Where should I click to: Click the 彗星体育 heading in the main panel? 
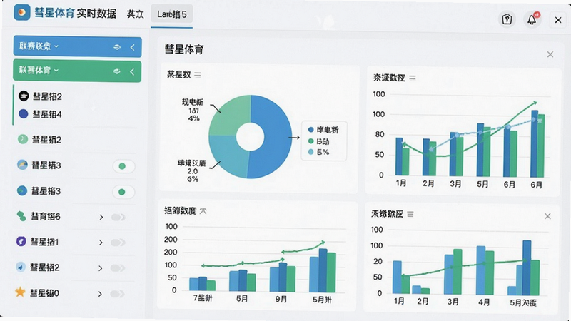click(184, 49)
